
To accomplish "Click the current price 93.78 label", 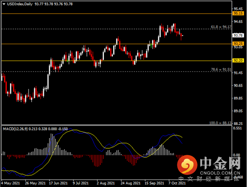I will tap(238, 35).
